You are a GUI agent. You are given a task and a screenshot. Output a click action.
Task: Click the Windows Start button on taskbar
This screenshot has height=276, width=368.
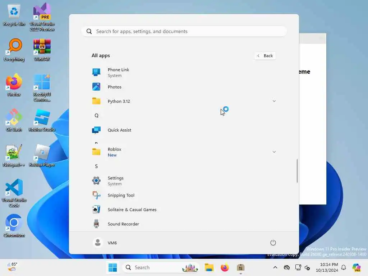pyautogui.click(x=112, y=267)
